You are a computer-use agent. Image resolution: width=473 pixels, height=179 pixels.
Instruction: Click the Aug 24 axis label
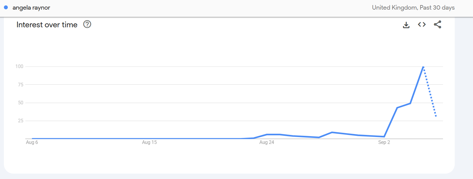point(267,142)
